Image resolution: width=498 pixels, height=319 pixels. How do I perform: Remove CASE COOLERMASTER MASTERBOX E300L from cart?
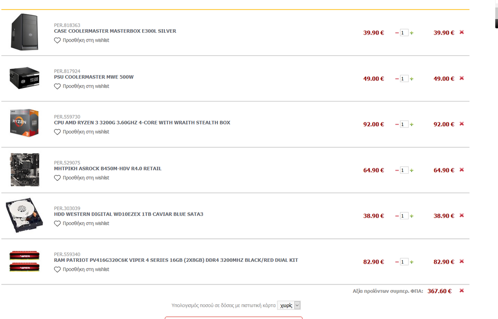[462, 32]
